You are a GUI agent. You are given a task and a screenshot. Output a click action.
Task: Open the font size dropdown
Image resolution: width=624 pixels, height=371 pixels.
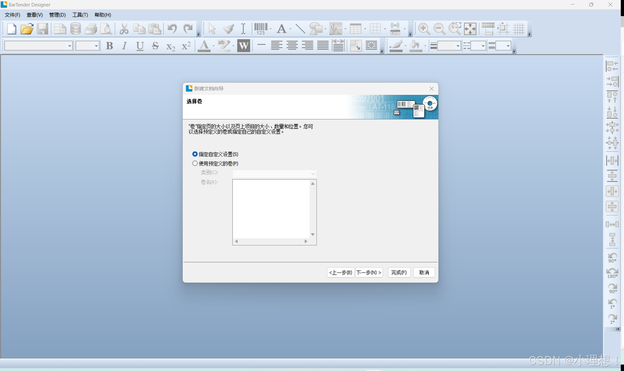click(x=96, y=46)
